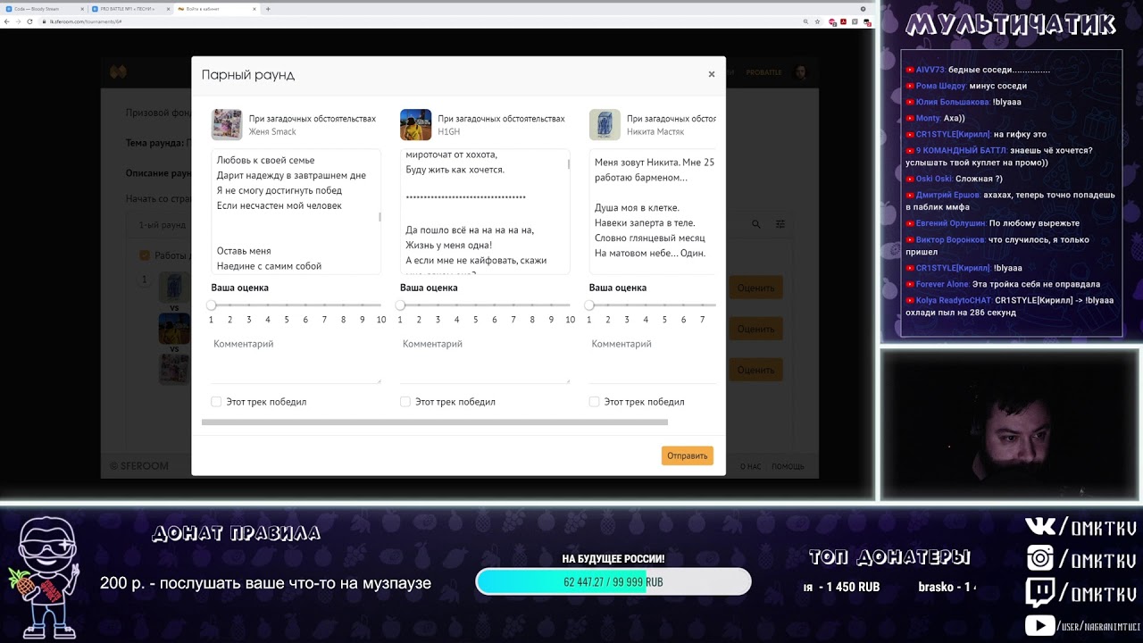Click chat message from AIVV73
This screenshot has height=643, width=1143.
click(x=978, y=70)
